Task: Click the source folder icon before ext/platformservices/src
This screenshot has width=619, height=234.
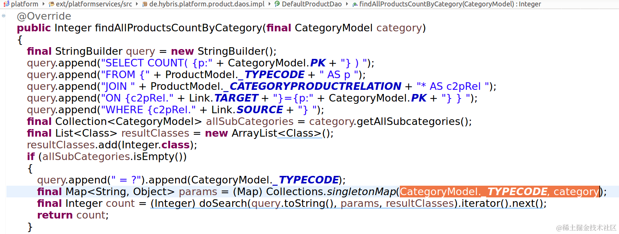Action: (x=51, y=4)
